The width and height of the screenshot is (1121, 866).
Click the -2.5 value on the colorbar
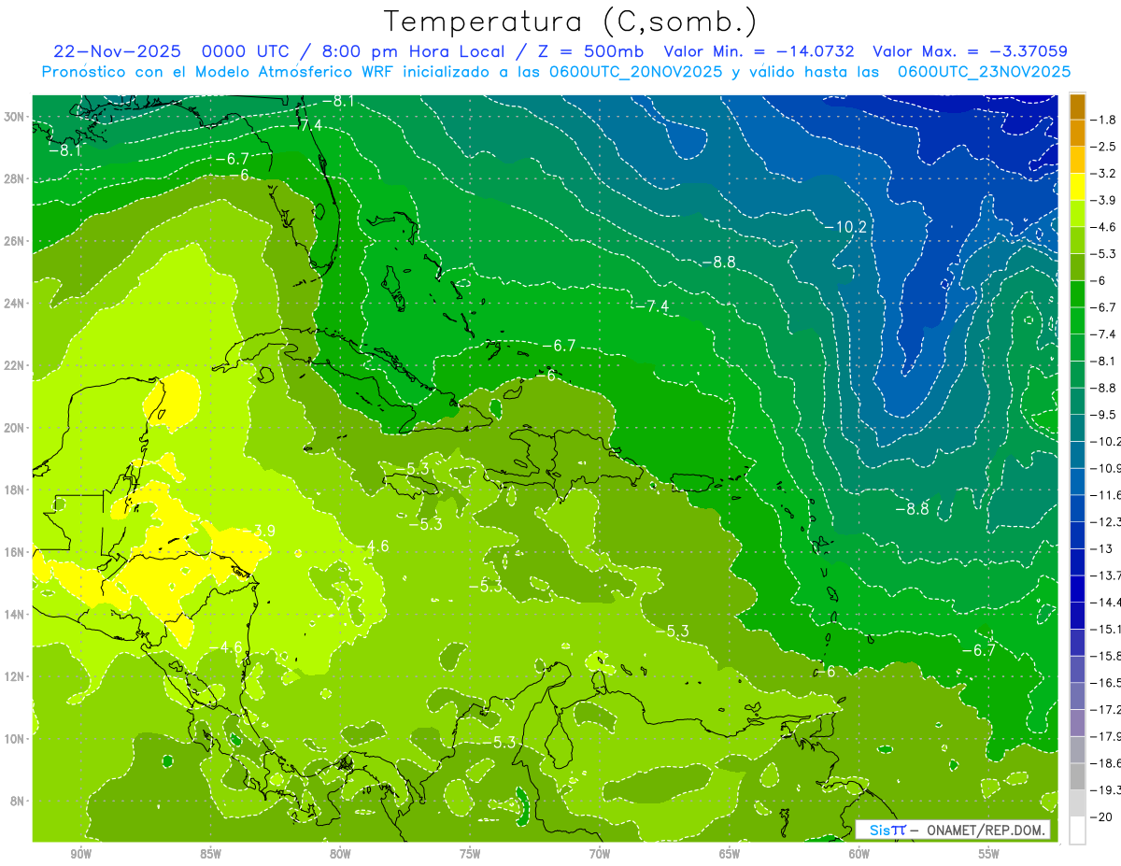tap(1103, 147)
